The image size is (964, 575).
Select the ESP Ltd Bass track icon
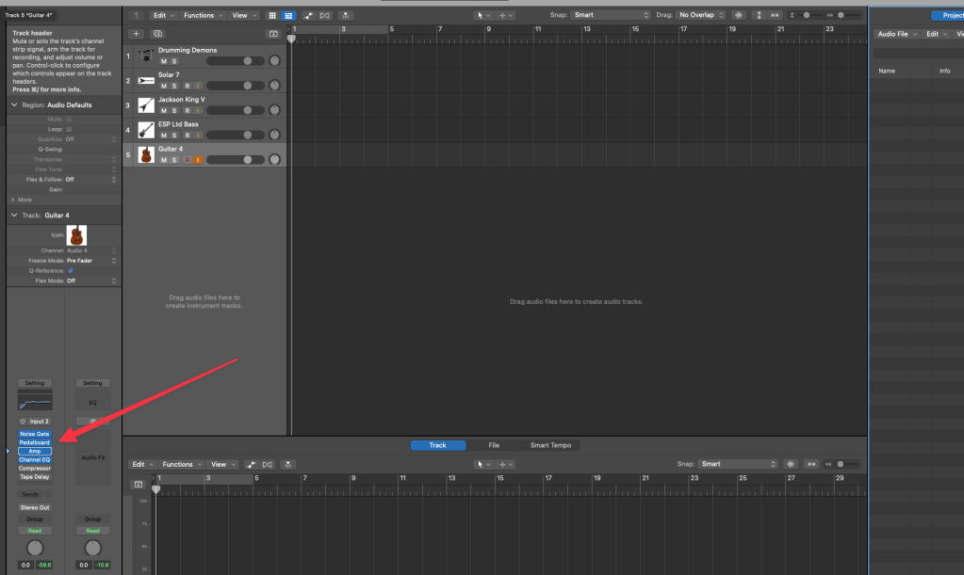146,129
